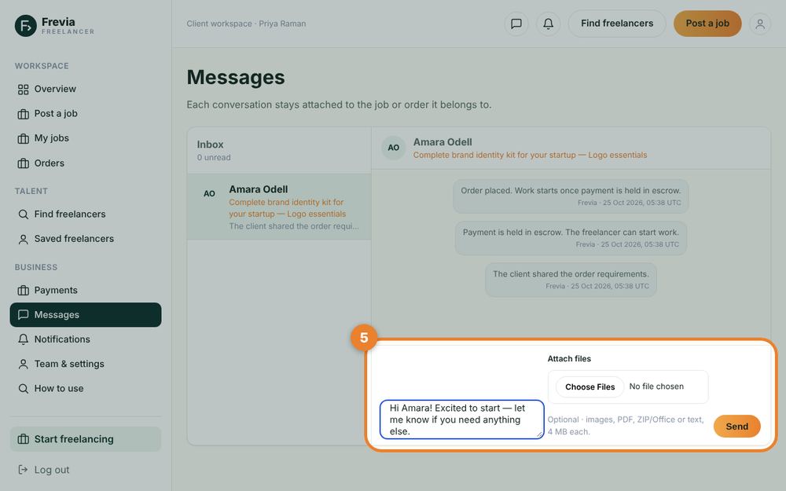This screenshot has height=491, width=786.
Task: Open messages via top bar chat icon
Action: pyautogui.click(x=516, y=24)
